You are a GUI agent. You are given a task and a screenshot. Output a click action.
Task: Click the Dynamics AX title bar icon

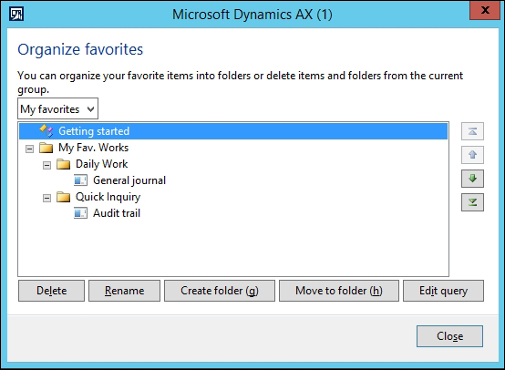click(16, 15)
